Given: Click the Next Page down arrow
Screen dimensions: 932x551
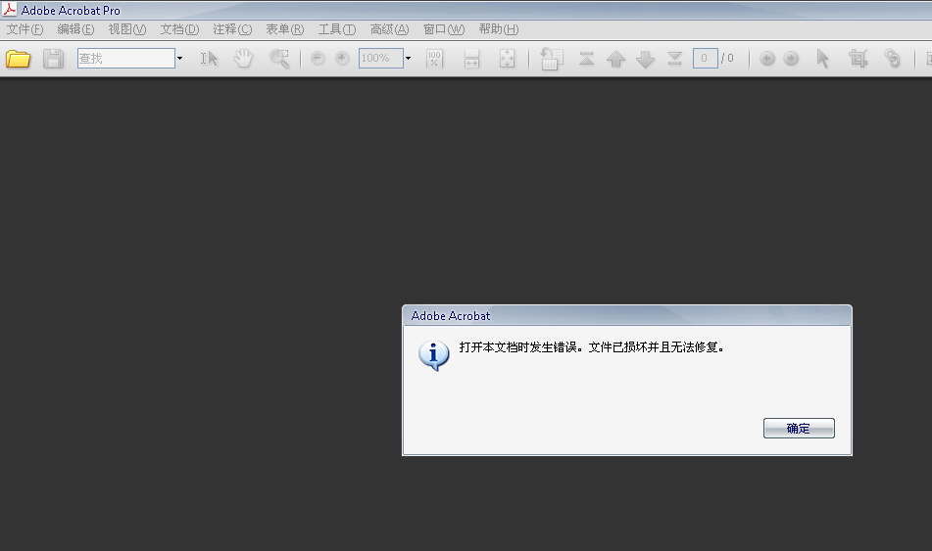Looking at the screenshot, I should point(646,59).
